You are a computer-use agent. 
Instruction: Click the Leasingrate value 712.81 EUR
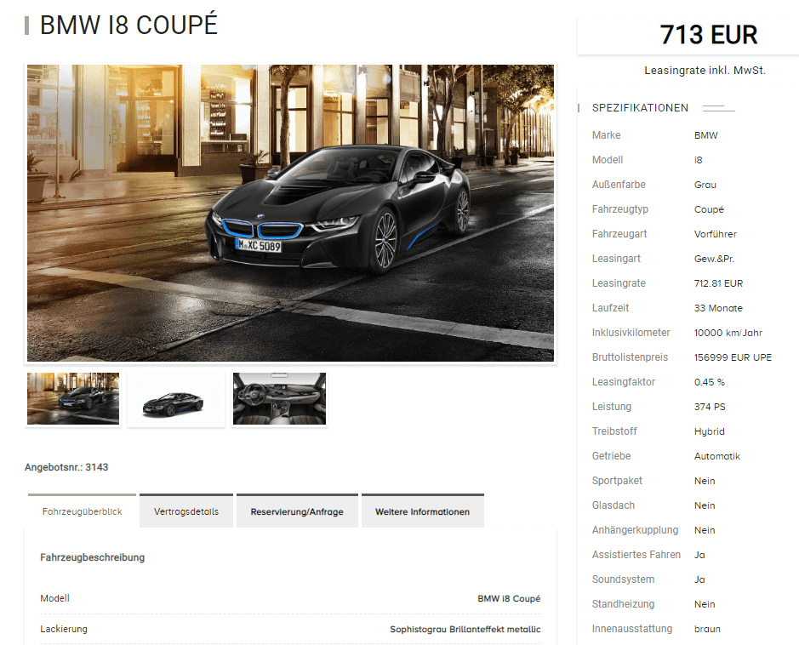[718, 283]
